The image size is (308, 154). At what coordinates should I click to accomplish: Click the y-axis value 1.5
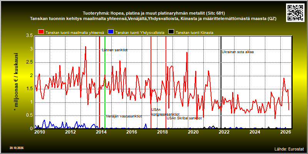click(x=30, y=89)
